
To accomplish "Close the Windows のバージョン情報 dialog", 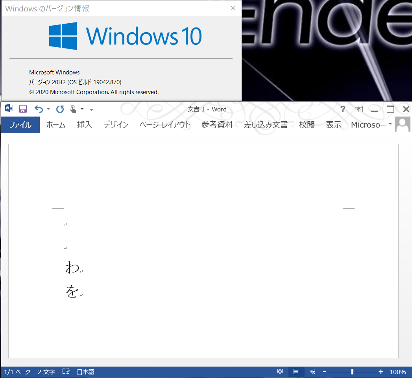I will click(233, 8).
